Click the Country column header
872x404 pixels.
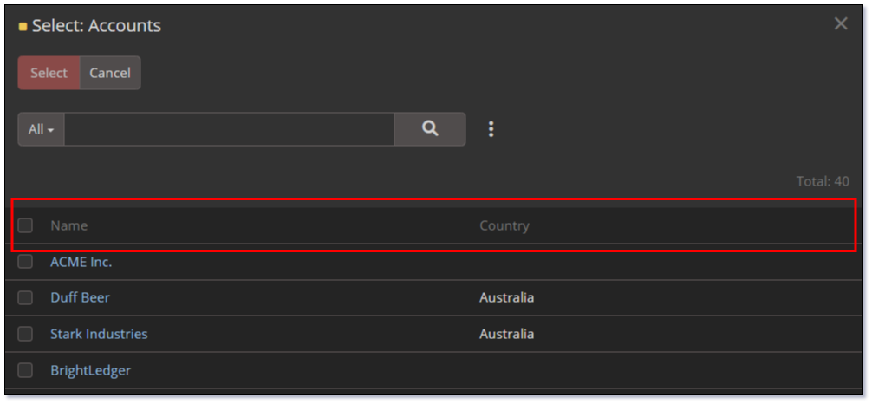[504, 226]
